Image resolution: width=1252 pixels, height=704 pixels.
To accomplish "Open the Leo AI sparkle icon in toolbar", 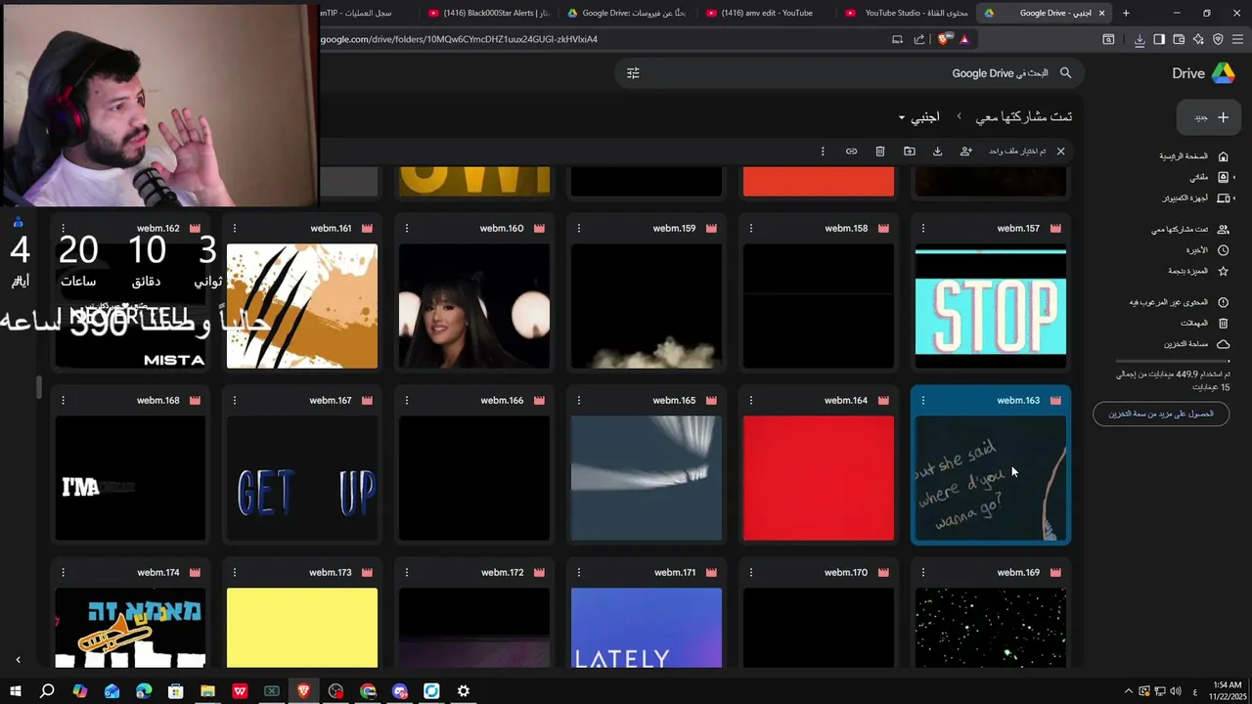I will (1198, 39).
